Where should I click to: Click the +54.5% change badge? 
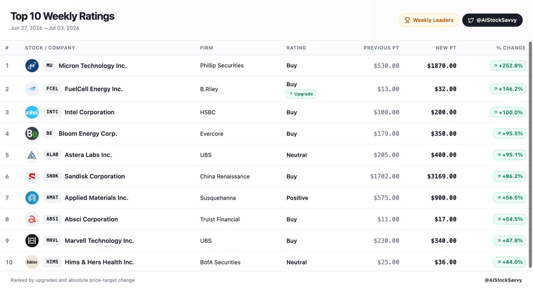click(x=509, y=219)
